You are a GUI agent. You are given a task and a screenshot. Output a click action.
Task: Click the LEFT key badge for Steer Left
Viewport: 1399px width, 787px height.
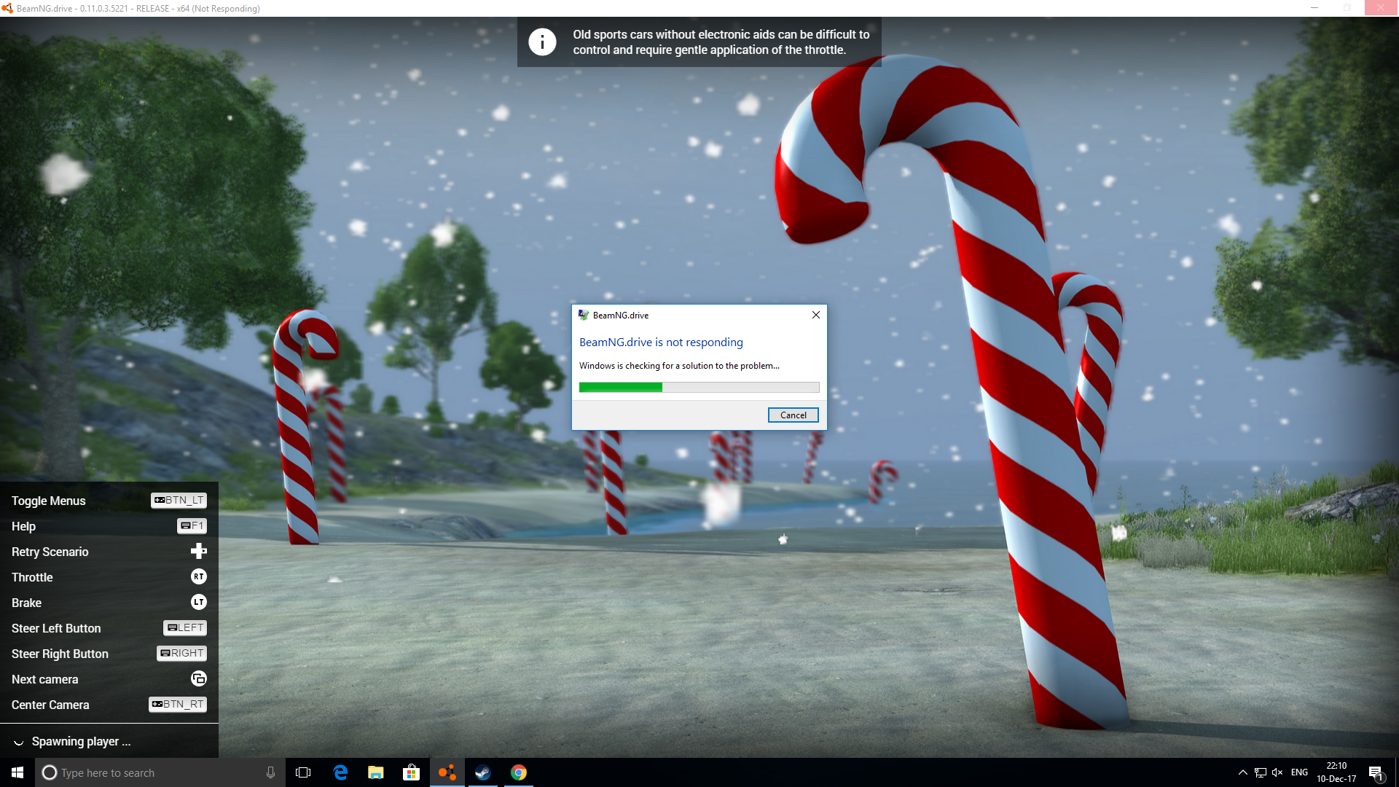[185, 627]
